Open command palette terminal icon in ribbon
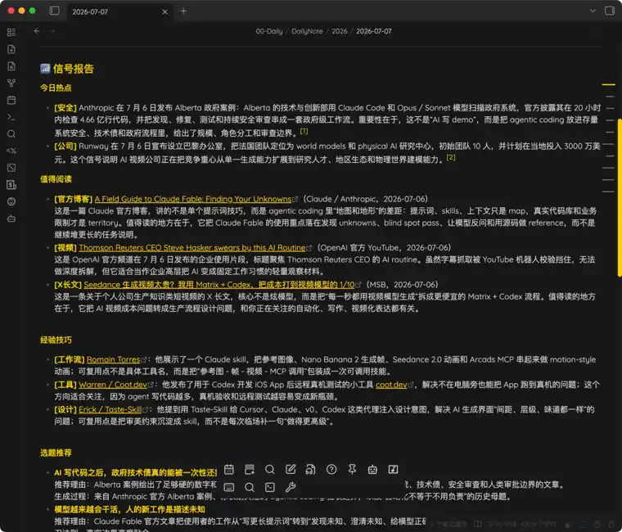This screenshot has height=532, width=622. 11,117
